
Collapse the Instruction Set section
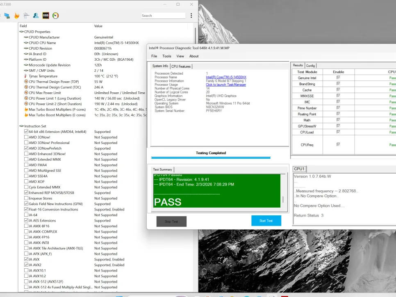(x=21, y=126)
